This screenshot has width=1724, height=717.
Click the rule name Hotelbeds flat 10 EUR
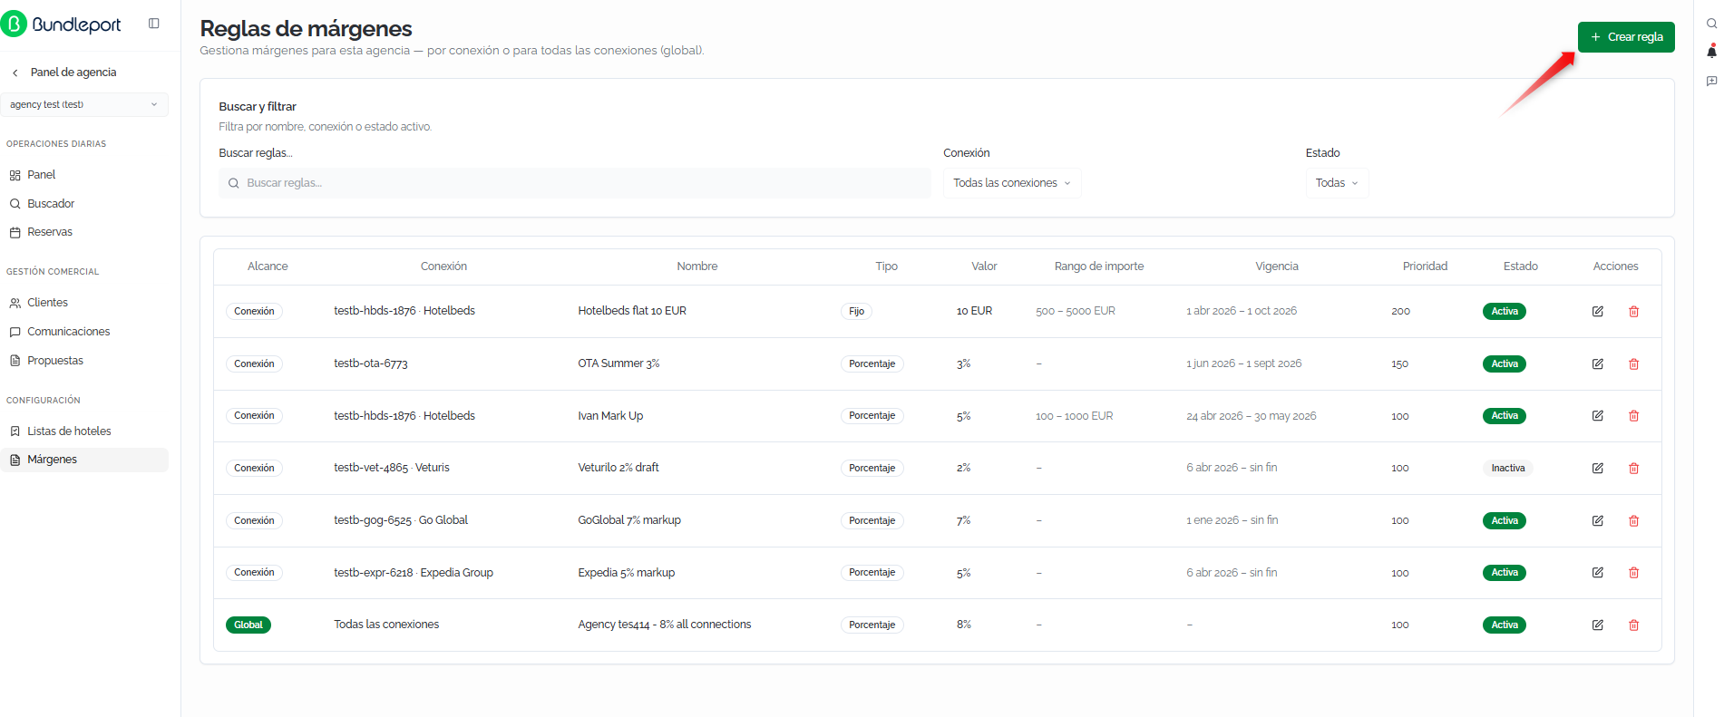[x=632, y=311]
